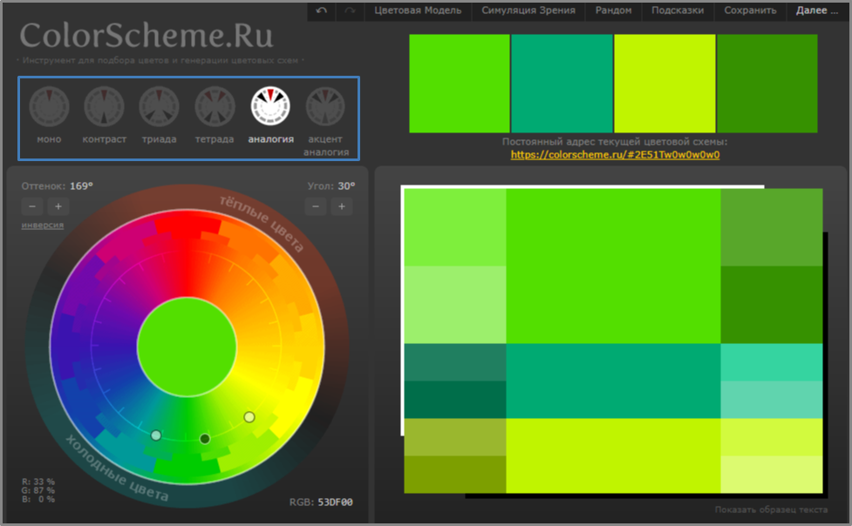Click Показать образец текста
Viewport: 852px width, 526px height.
771,509
